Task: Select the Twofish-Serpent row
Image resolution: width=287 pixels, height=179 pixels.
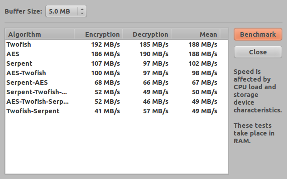Action: 117,111
